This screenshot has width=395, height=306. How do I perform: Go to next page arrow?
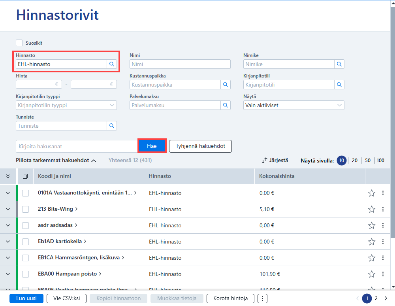386,298
